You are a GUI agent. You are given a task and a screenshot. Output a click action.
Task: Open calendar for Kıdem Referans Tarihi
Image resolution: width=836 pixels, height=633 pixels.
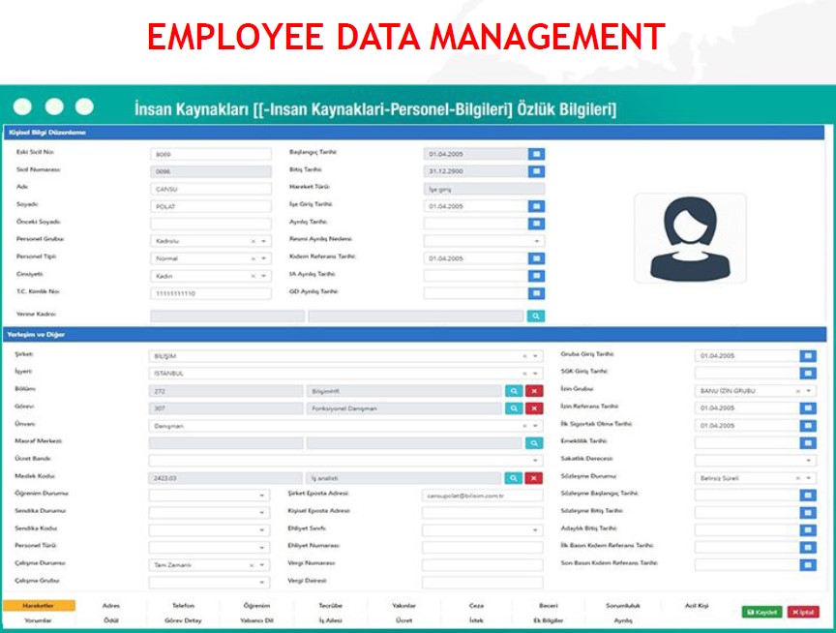536,258
